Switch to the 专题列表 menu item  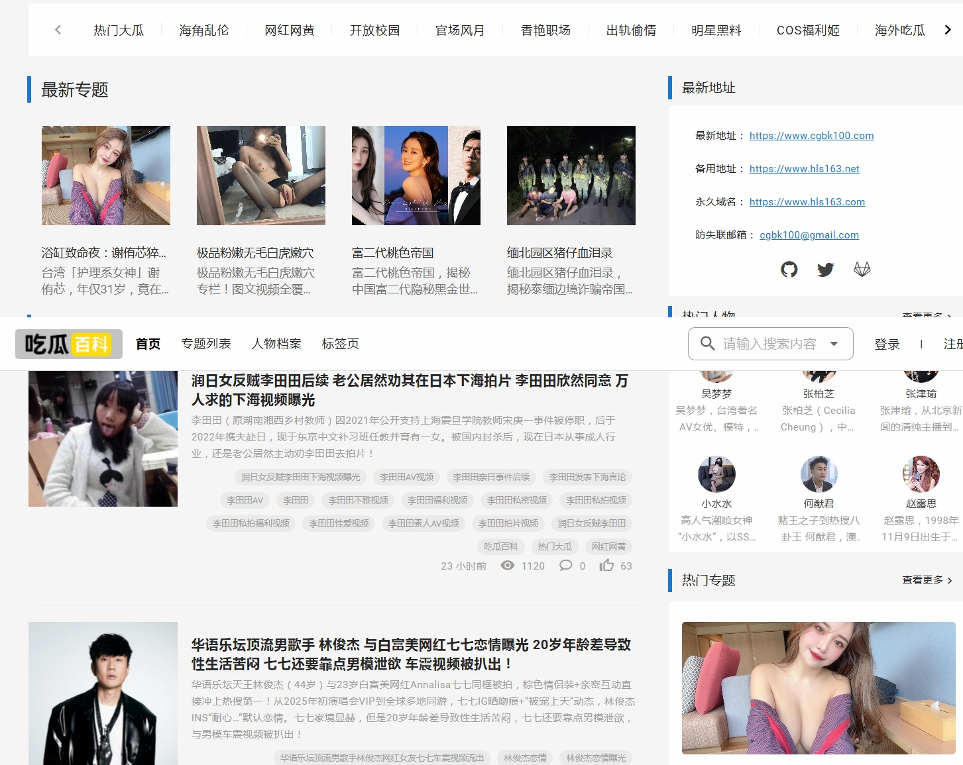206,344
